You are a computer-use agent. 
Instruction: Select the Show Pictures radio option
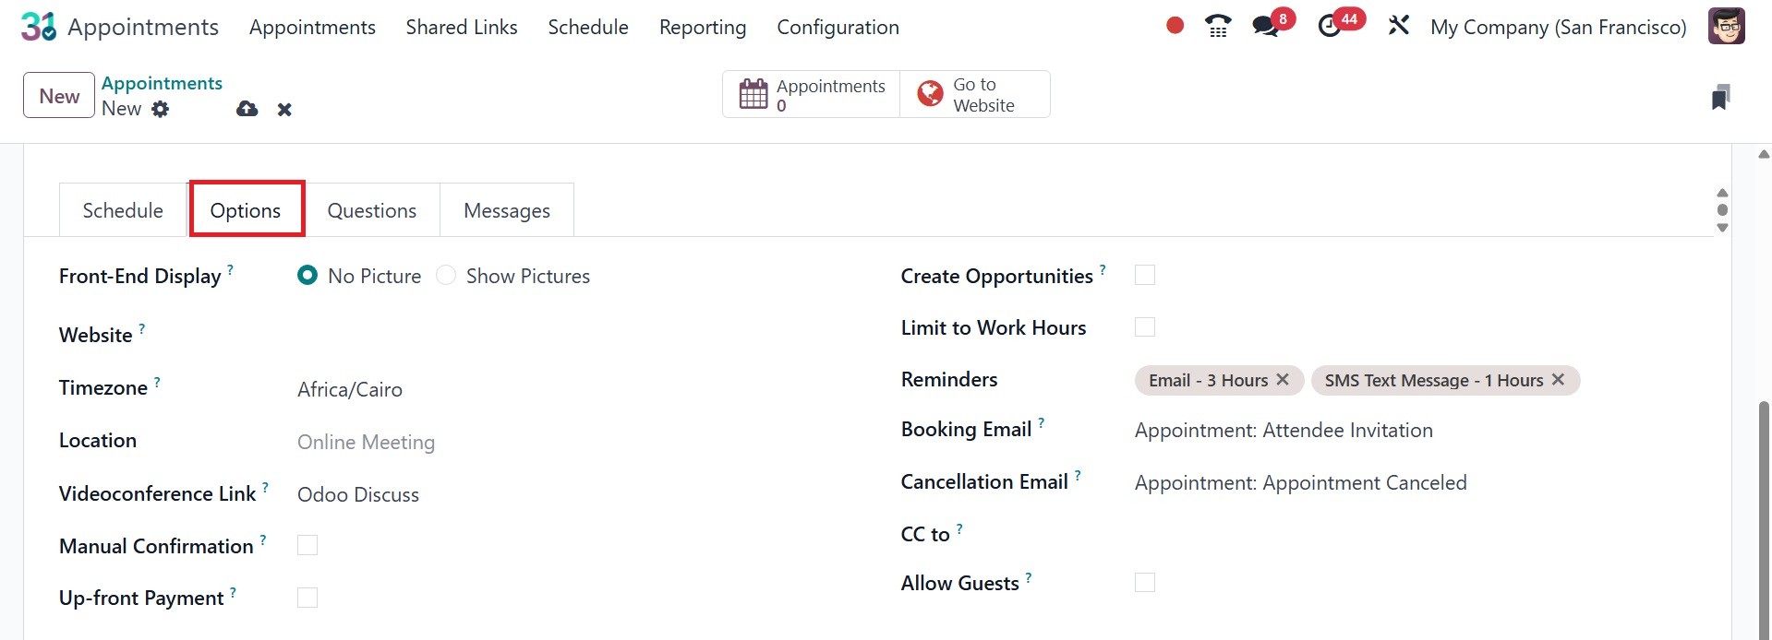click(446, 276)
